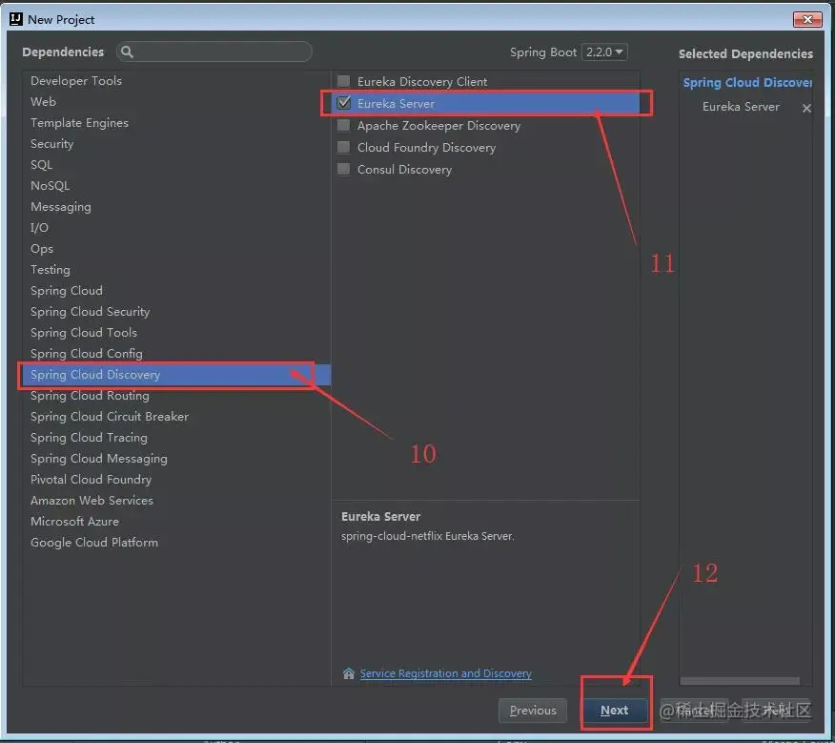
Task: Open the Spring Boot version dropdown
Action: [x=604, y=52]
